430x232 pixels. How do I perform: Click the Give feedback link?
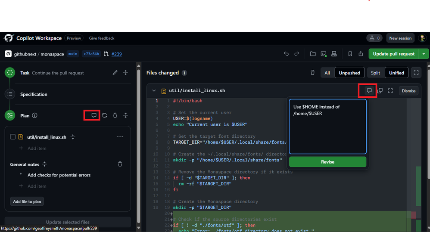(x=101, y=38)
